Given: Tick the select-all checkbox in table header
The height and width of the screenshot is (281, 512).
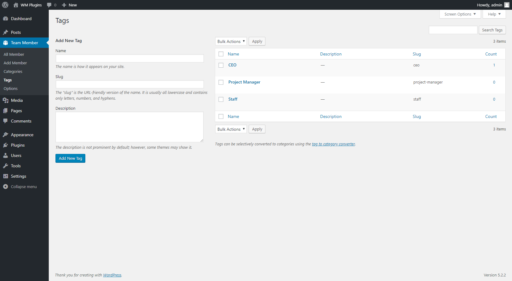Looking at the screenshot, I should pos(221,54).
